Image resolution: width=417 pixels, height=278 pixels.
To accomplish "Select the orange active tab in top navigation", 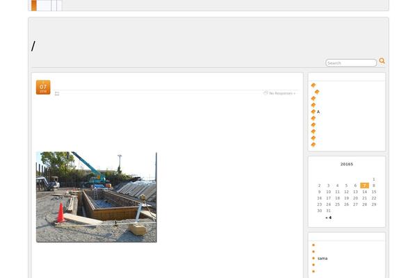I will tap(34, 6).
